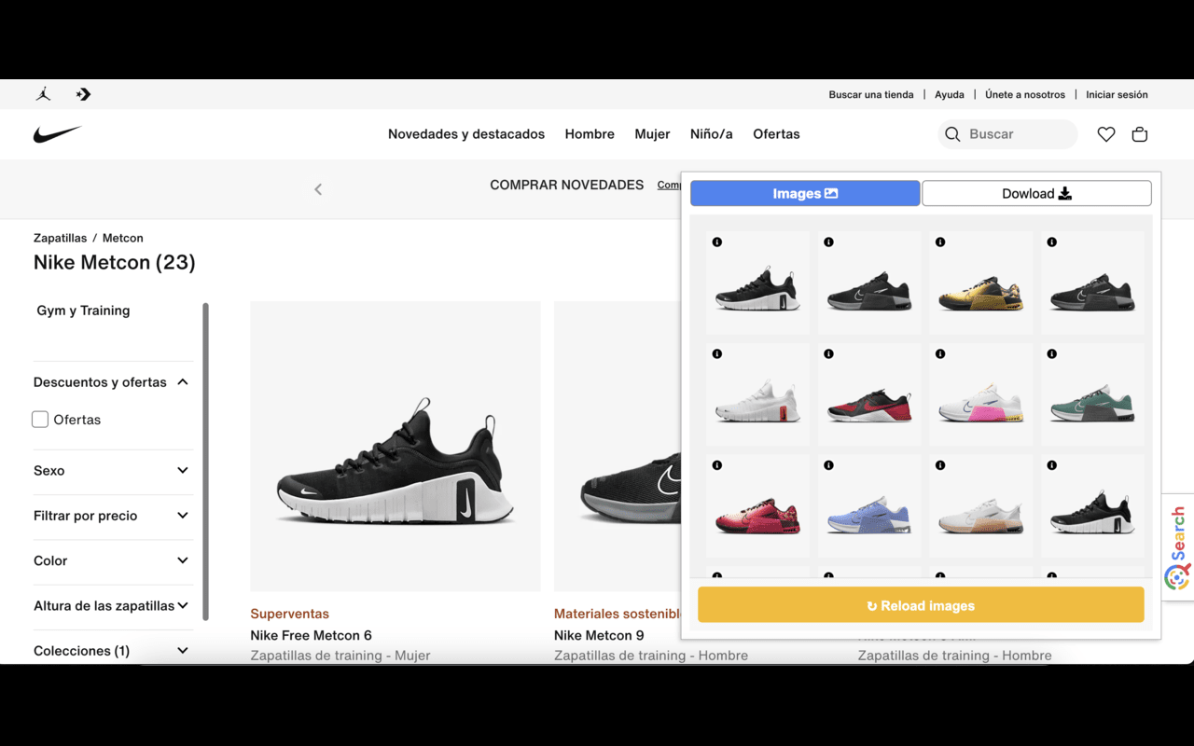Click the info icon on the pink sneaker thumbnail
This screenshot has height=746, width=1194.
click(940, 353)
